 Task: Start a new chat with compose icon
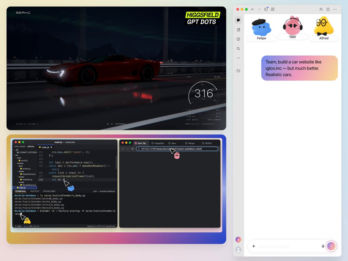(x=273, y=9)
